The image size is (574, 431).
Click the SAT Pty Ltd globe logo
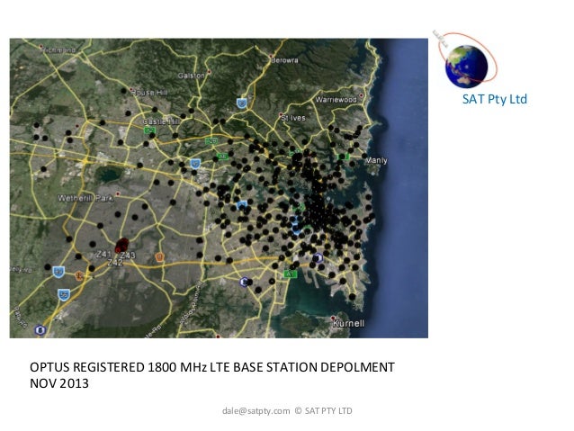(464, 63)
